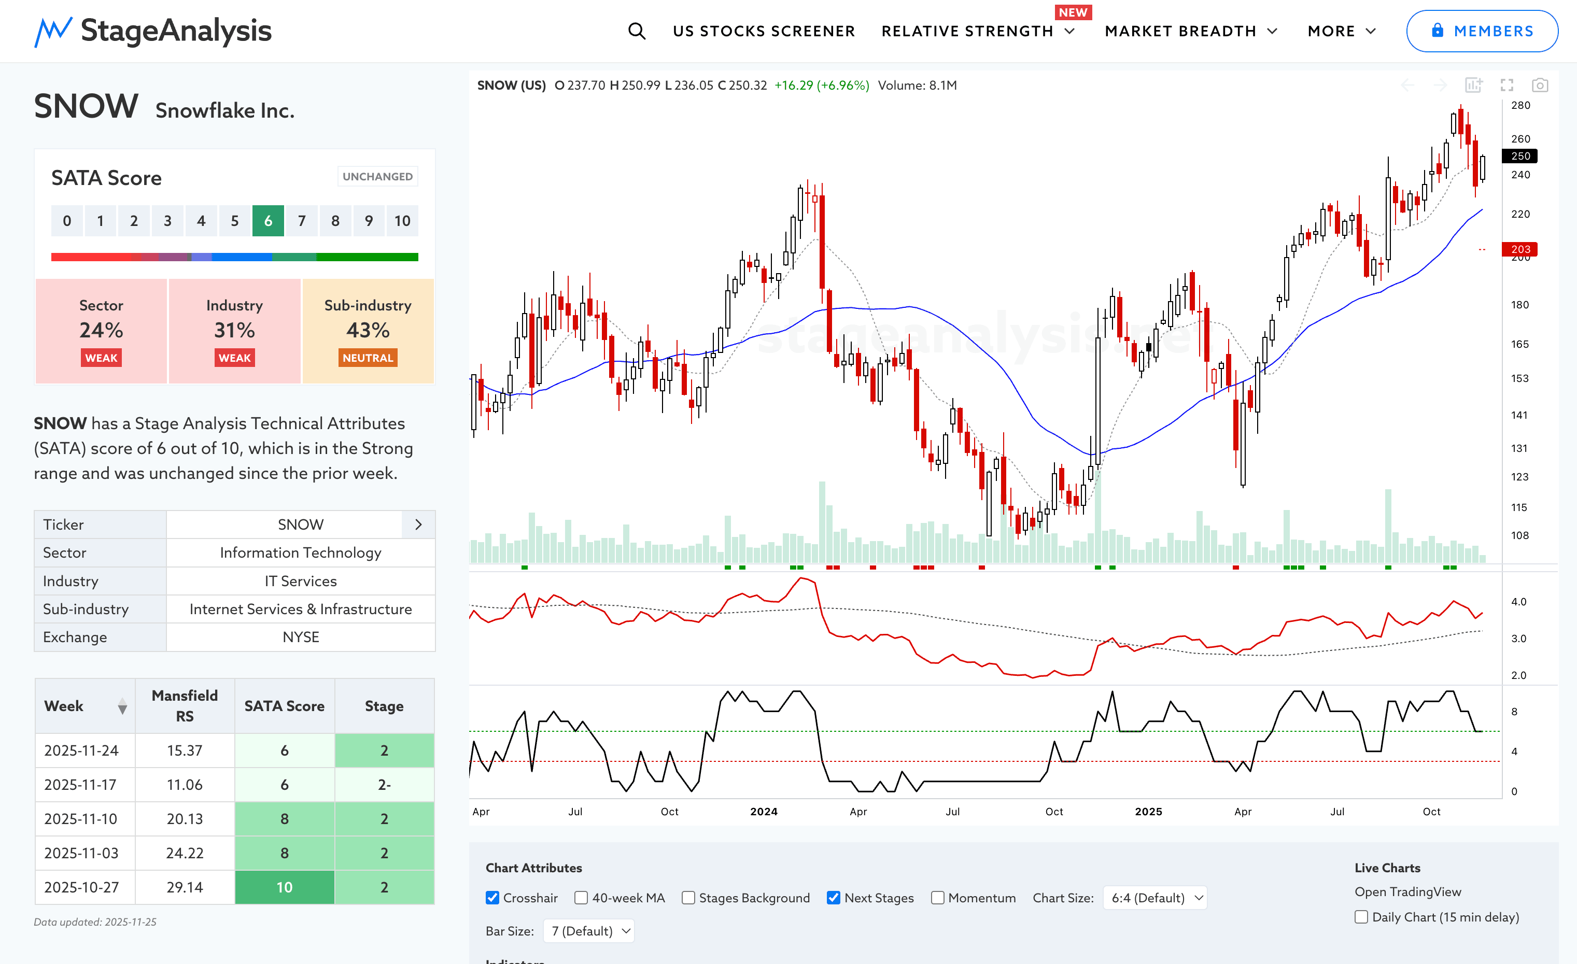Open the Chart Size dropdown
Screen dimensions: 1577x964
point(1154,898)
